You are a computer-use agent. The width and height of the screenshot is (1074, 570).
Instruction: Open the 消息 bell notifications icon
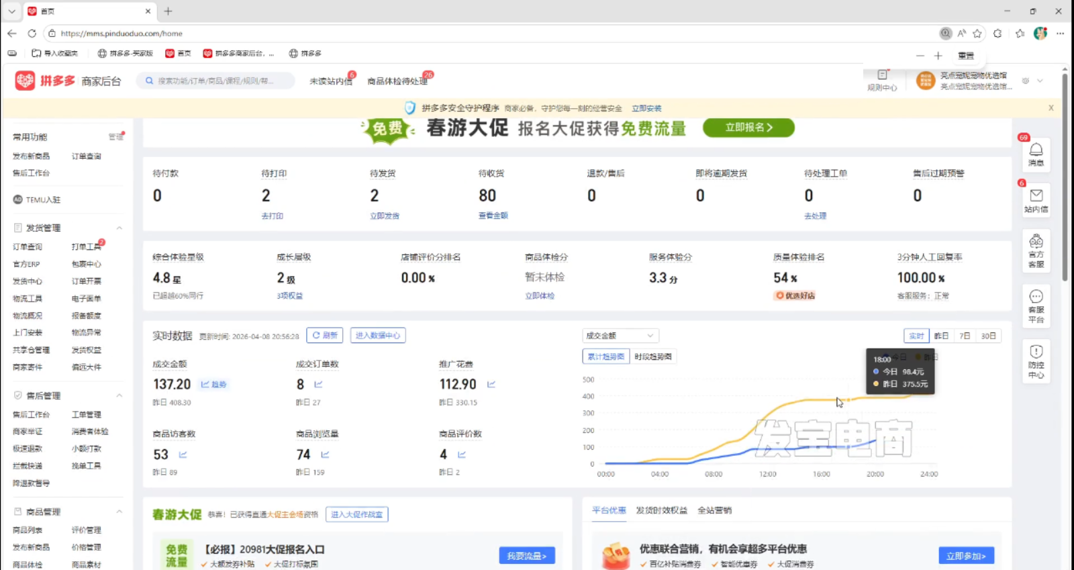(x=1036, y=153)
